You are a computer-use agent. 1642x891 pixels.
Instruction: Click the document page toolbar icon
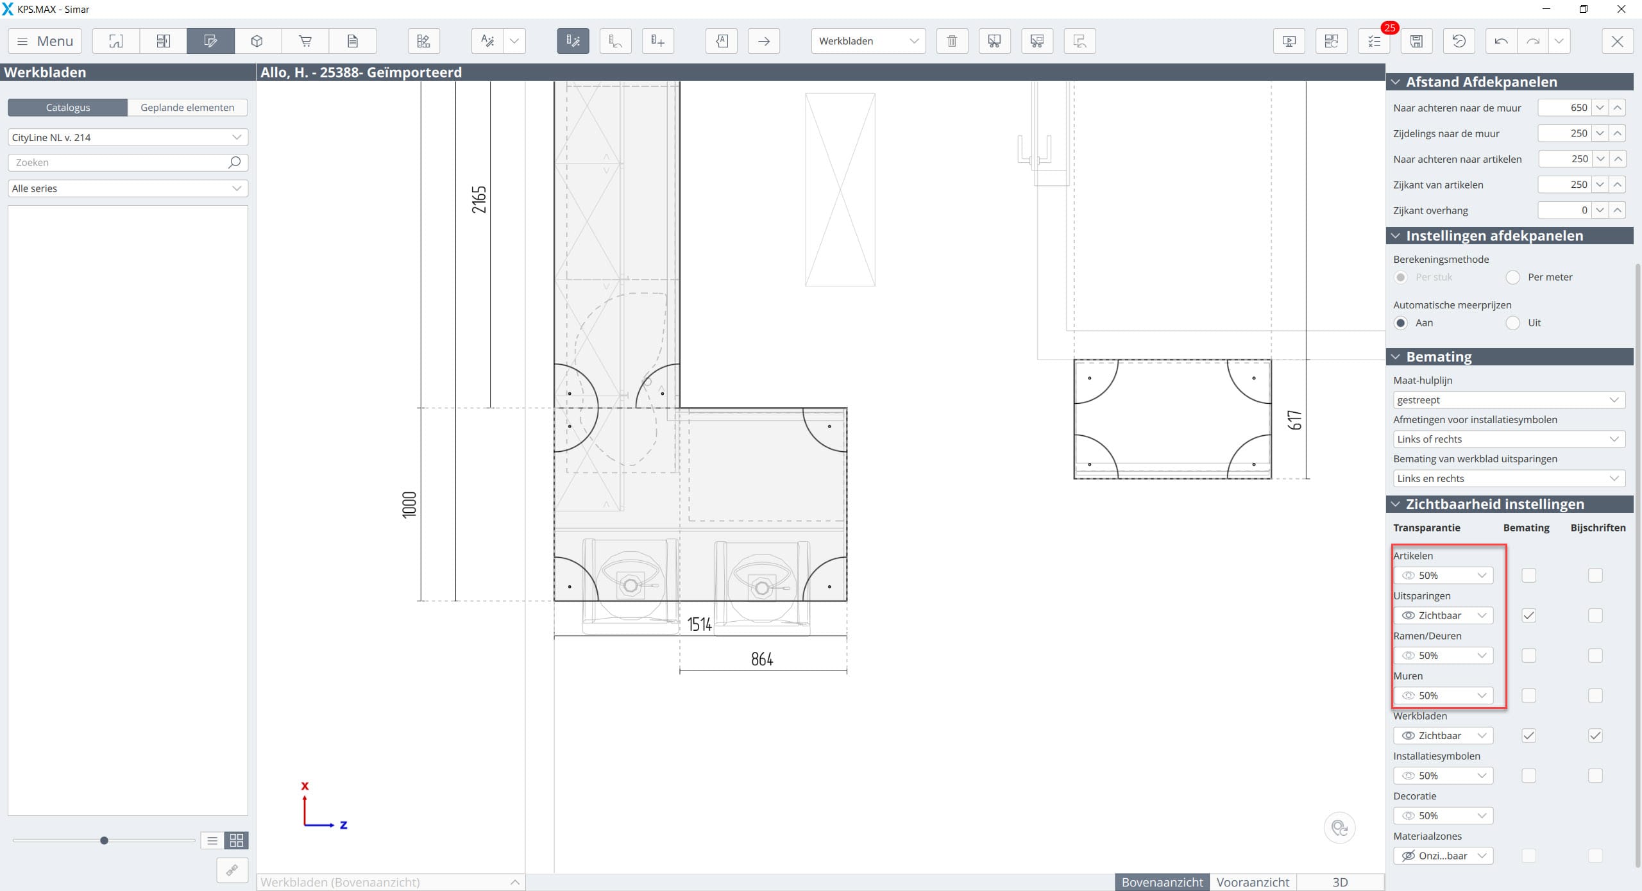352,41
